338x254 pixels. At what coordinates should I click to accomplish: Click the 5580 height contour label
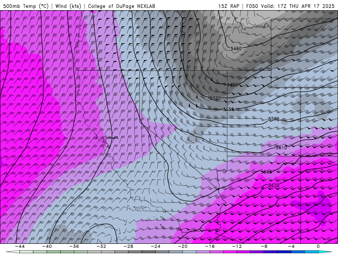point(274,119)
